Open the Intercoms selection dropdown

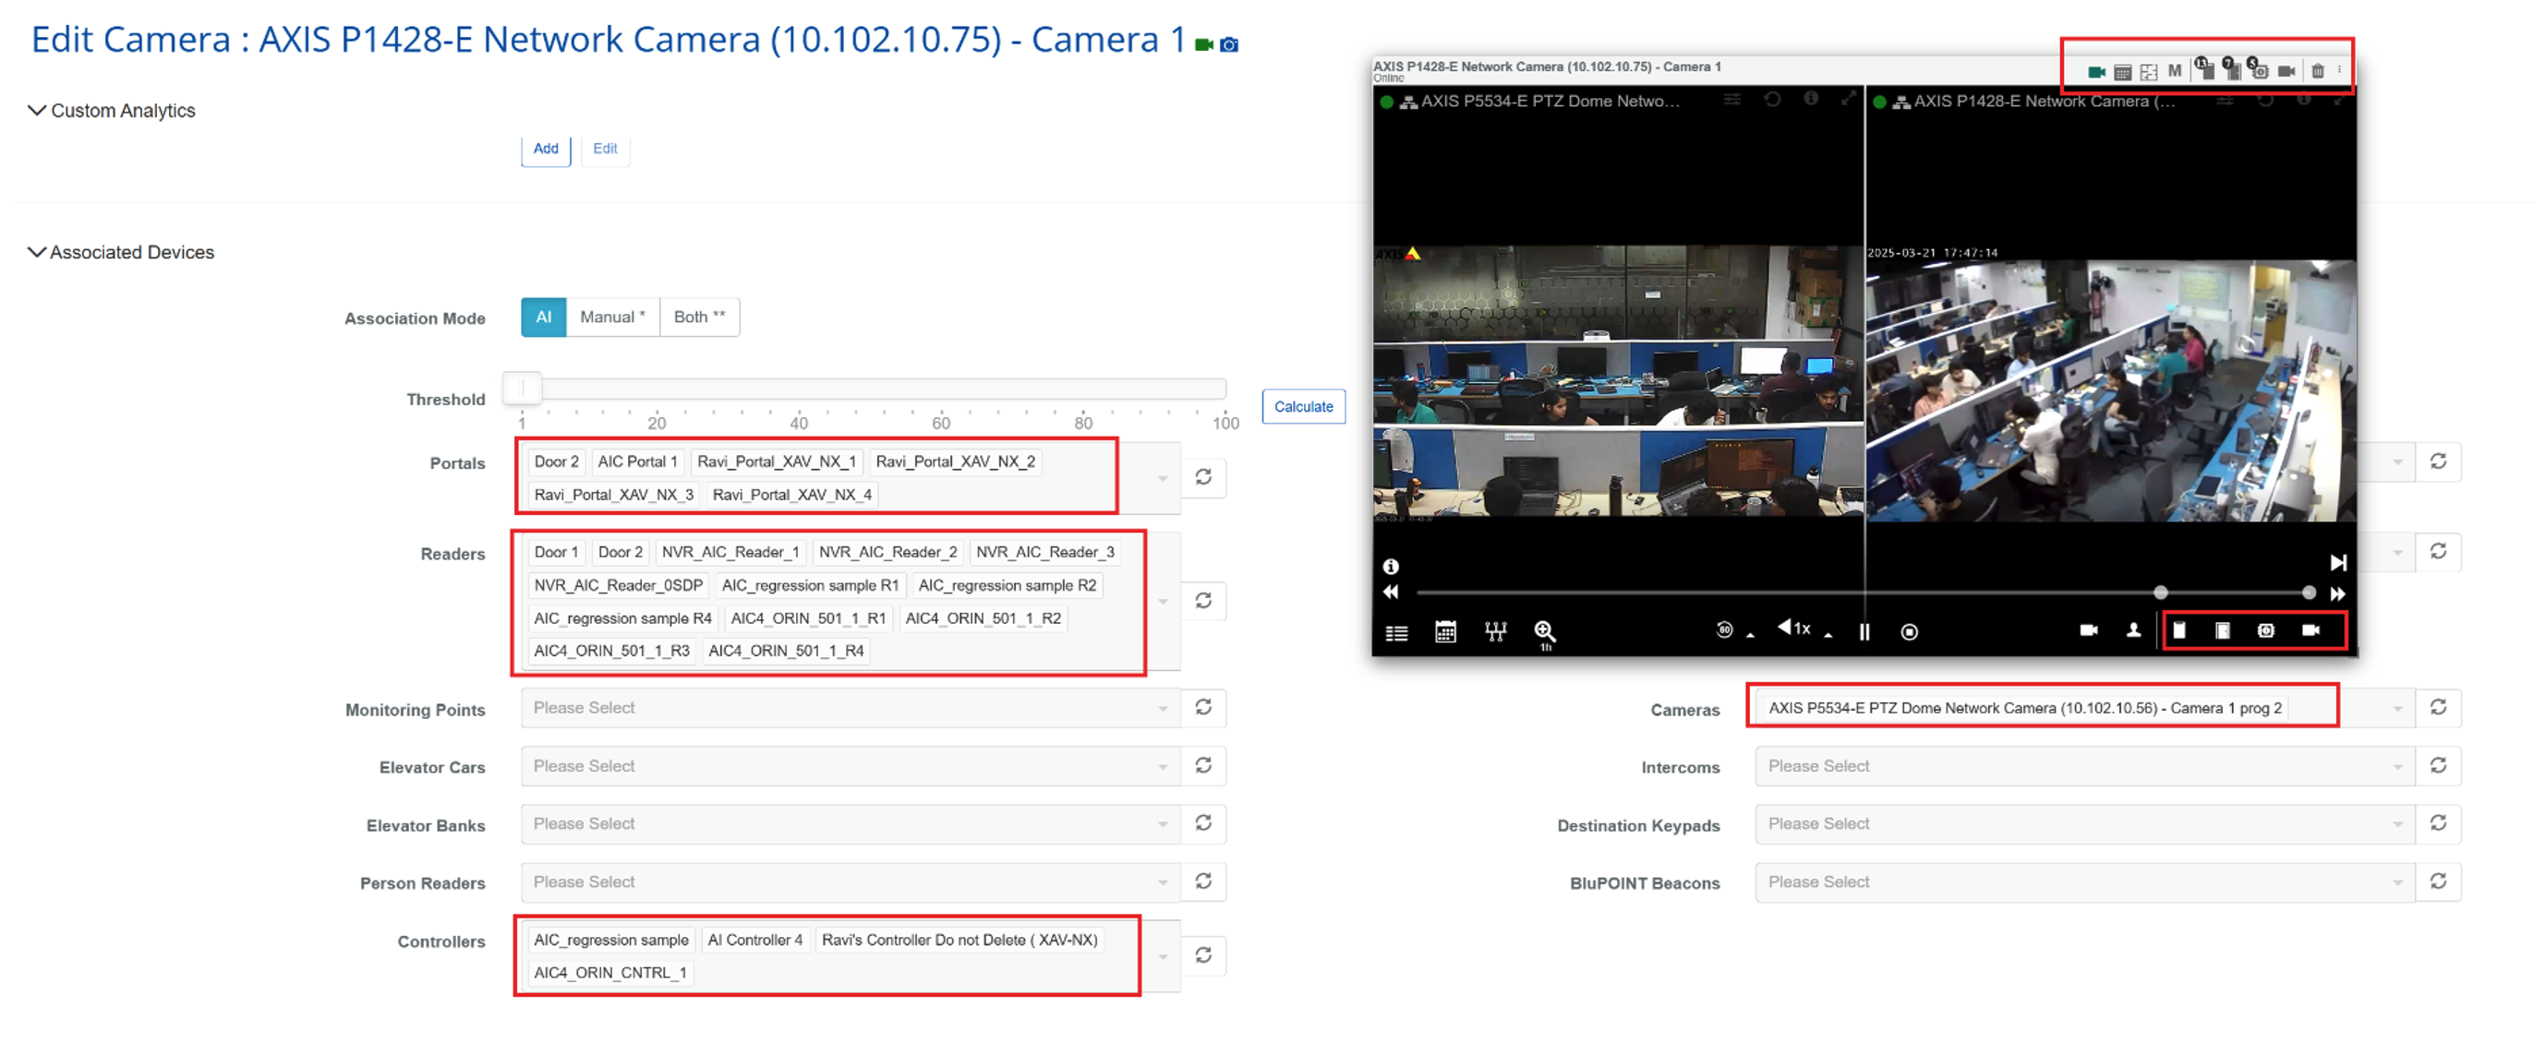[x=2085, y=766]
